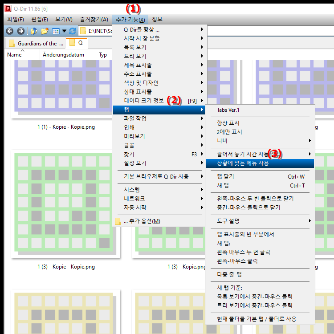Open the 찾기 F3 submenu
This screenshot has width=334, height=334.
tap(159, 155)
